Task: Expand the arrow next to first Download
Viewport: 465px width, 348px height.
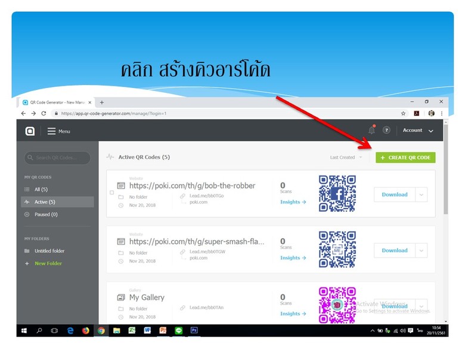Action: [x=421, y=195]
